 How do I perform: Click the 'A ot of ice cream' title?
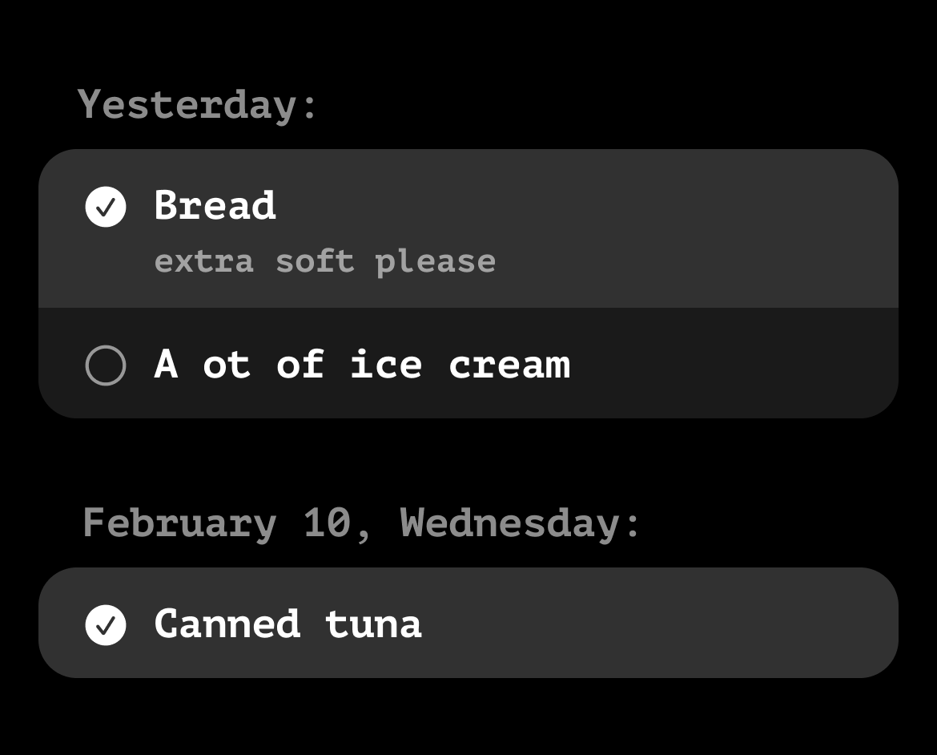click(x=362, y=365)
